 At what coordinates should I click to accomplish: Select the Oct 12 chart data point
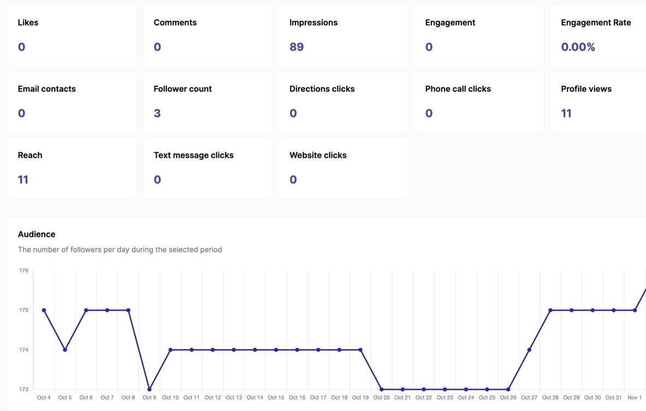(x=212, y=350)
